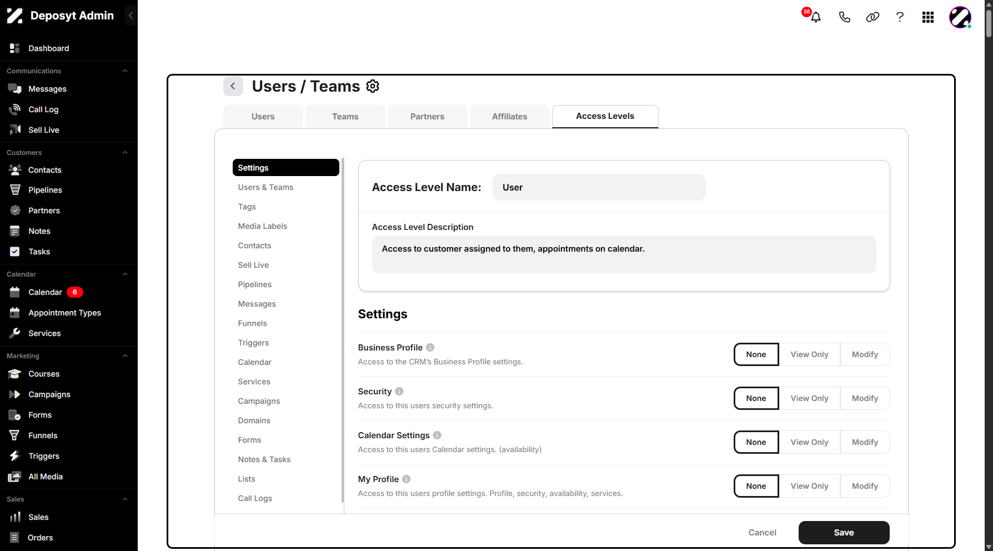Click the info icon next to Calendar Settings
Image resolution: width=993 pixels, height=551 pixels.
[x=437, y=435]
